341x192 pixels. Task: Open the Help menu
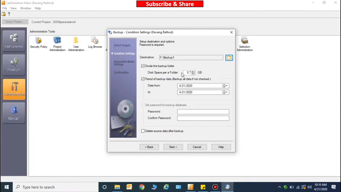tap(38, 8)
